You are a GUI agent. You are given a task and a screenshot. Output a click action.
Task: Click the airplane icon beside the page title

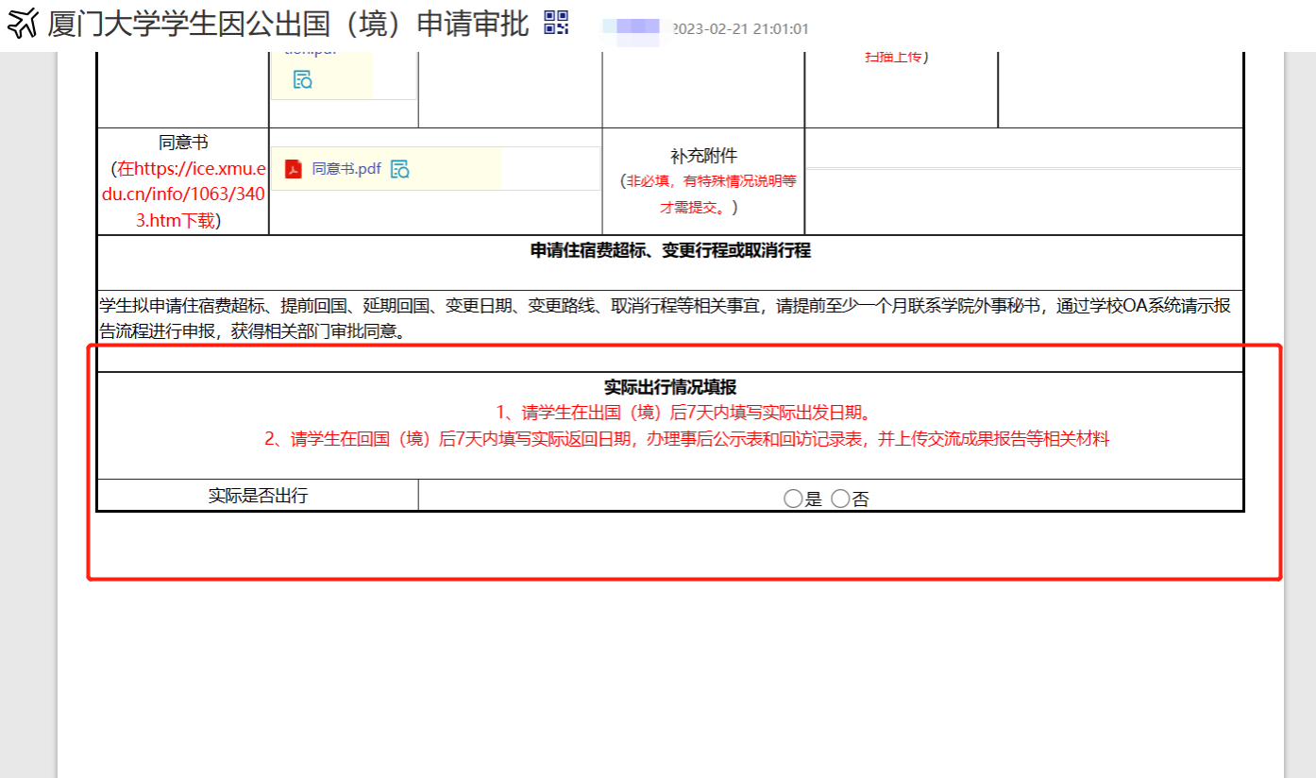(x=23, y=23)
